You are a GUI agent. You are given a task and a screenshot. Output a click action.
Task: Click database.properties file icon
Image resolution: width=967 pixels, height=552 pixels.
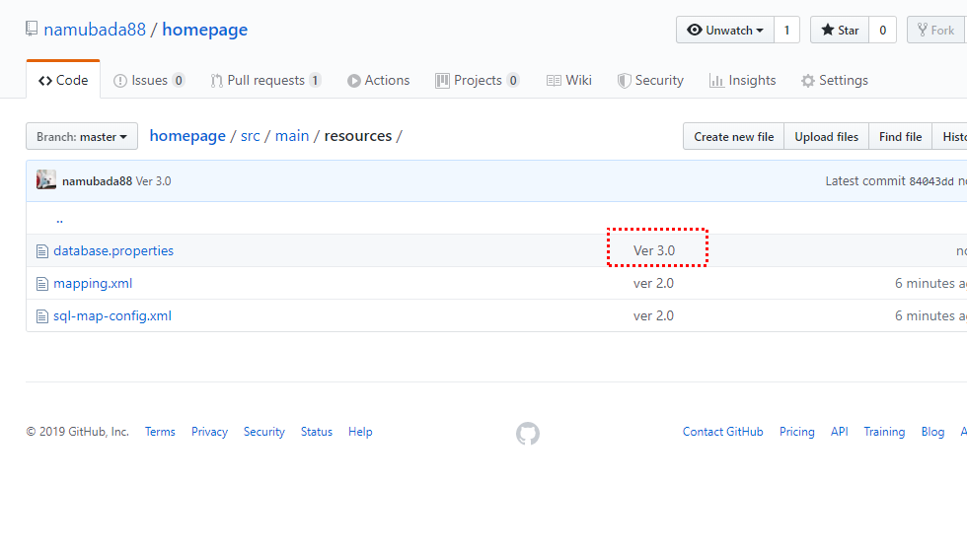(x=41, y=250)
